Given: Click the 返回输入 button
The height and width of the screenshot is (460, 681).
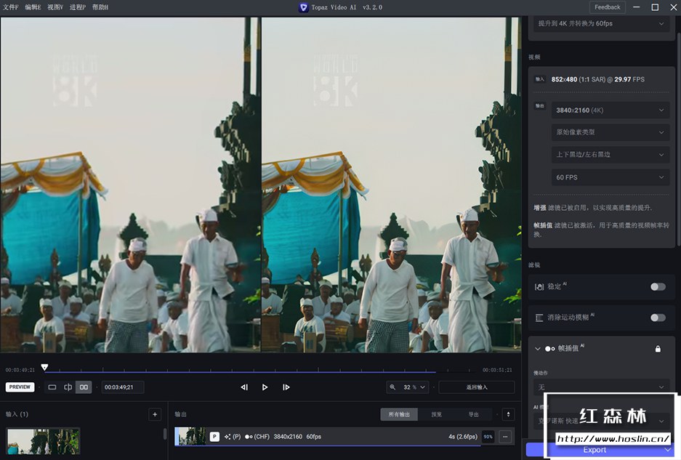Looking at the screenshot, I should 476,387.
